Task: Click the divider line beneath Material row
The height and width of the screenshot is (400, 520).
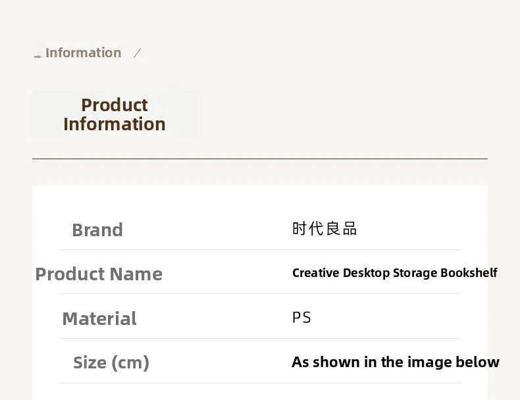Action: tap(259, 338)
